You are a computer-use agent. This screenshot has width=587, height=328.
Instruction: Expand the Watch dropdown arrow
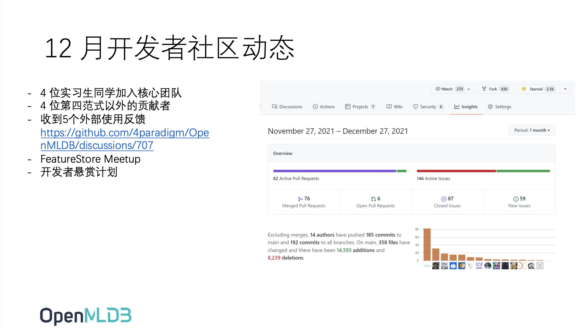click(x=469, y=89)
